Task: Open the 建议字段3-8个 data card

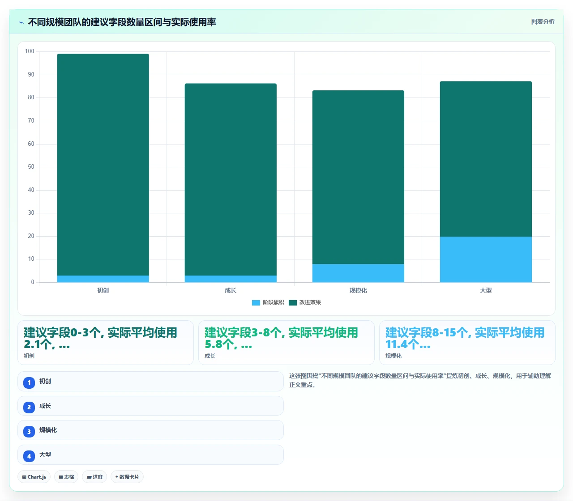Action: (x=286, y=343)
